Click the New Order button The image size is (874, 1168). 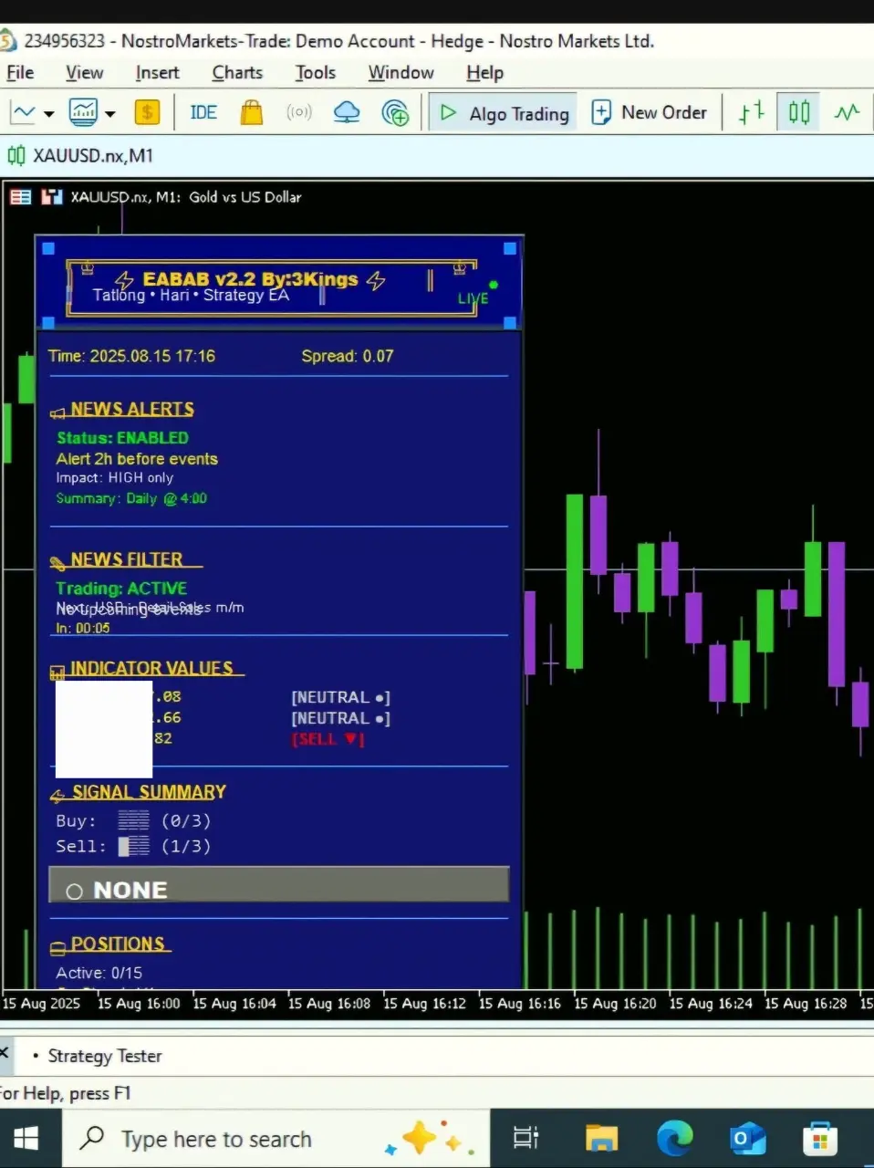click(650, 112)
